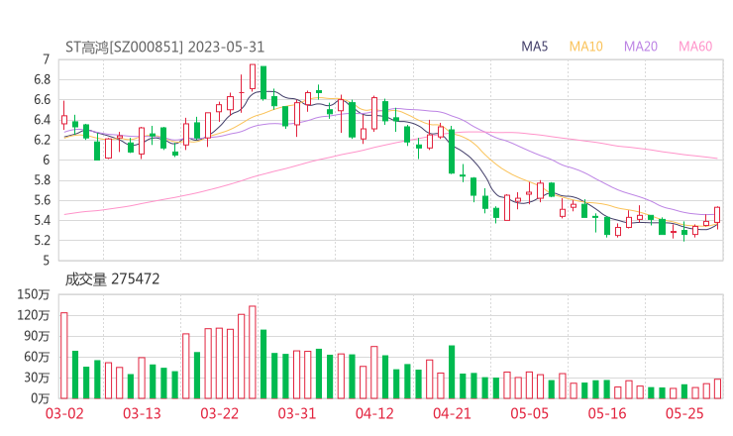Click the 03-02 date axis label
The image size is (733, 436).
(64, 413)
